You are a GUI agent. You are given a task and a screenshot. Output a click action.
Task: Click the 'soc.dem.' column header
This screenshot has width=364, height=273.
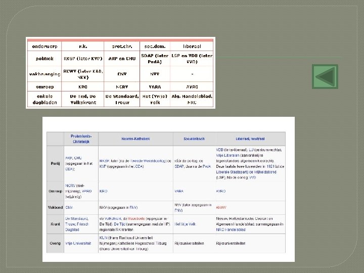click(155, 47)
